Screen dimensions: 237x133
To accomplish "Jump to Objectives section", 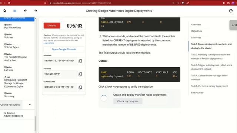I will tap(197, 31).
